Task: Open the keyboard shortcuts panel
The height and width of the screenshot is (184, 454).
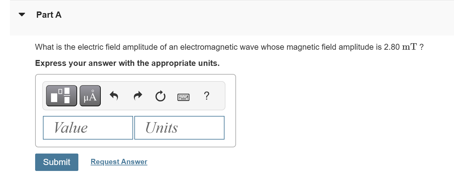Action: click(x=183, y=97)
